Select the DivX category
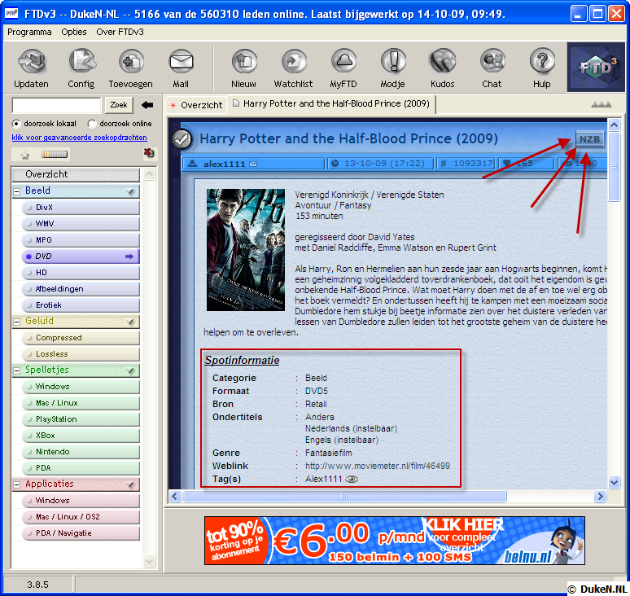 pos(81,208)
